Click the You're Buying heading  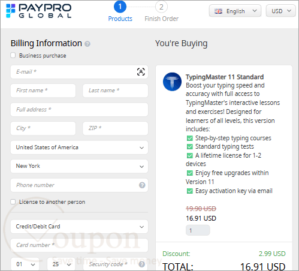[x=181, y=43]
